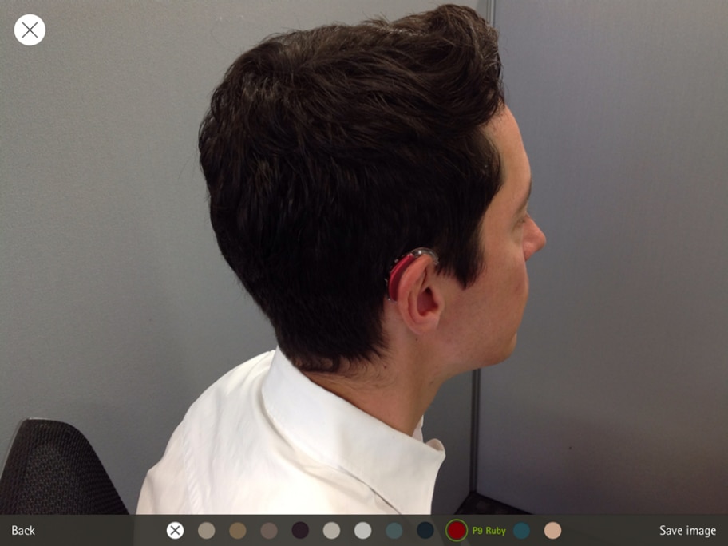The height and width of the screenshot is (546, 728).
Task: Tap the P9 Ruby color label
Action: 489,531
